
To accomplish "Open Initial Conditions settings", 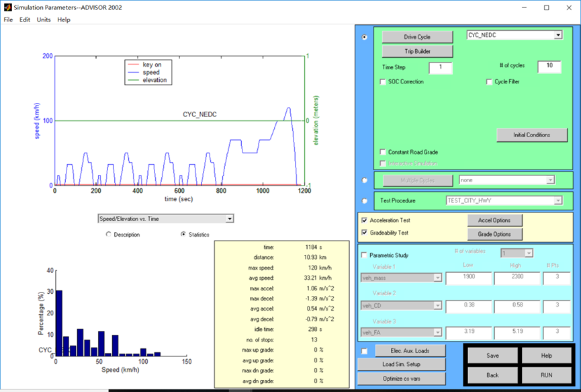I will pos(531,135).
